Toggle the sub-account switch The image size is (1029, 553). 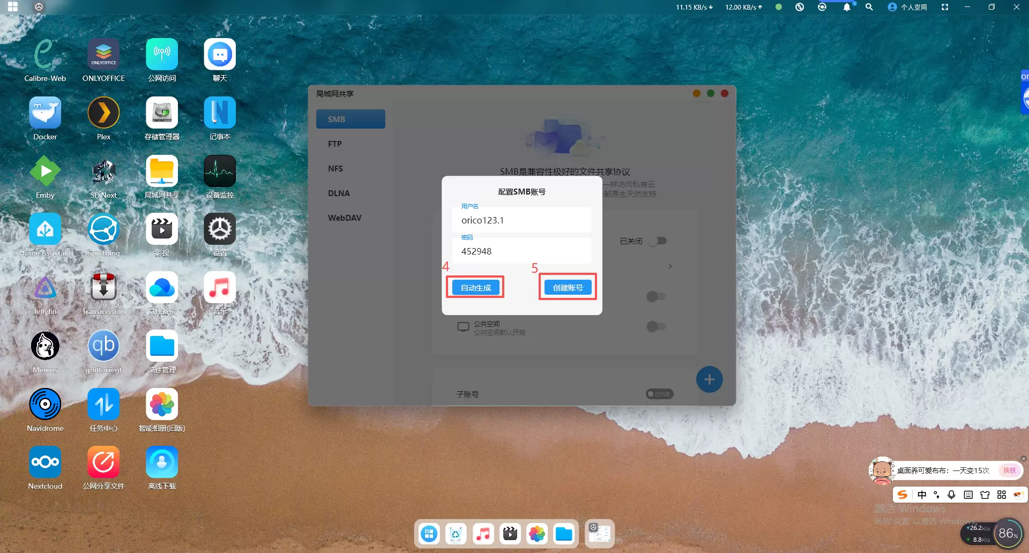click(x=659, y=394)
